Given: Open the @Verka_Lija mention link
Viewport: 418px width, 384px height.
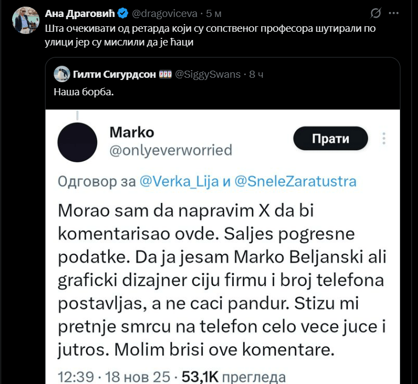Looking at the screenshot, I should 179,182.
